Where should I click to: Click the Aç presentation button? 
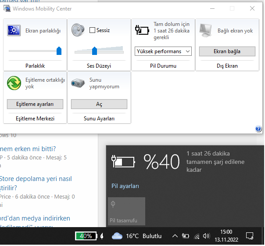click(x=99, y=105)
